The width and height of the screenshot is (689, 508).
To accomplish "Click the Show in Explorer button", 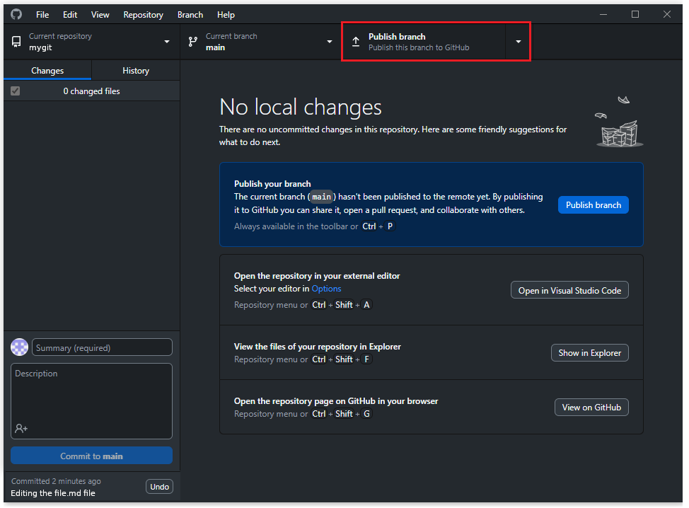I will point(589,352).
